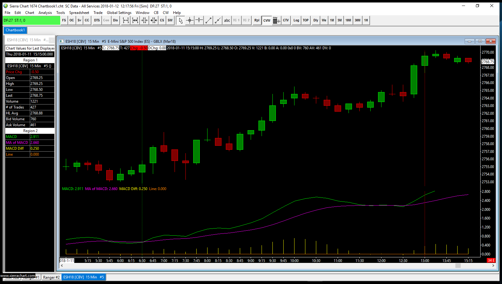The image size is (502, 284).
Task: Click the chart window title icon
Action: pos(62,41)
